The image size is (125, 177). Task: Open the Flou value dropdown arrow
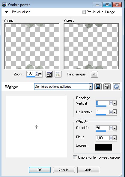(115, 138)
